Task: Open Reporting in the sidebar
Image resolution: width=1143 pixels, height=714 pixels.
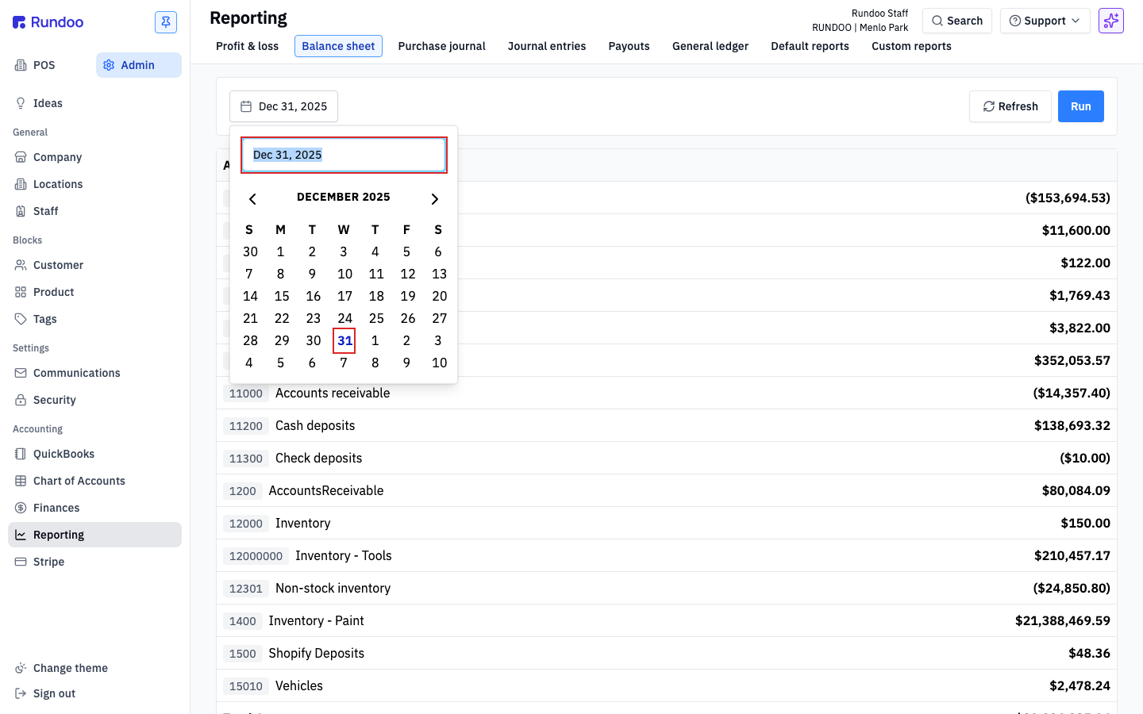Action: click(94, 535)
